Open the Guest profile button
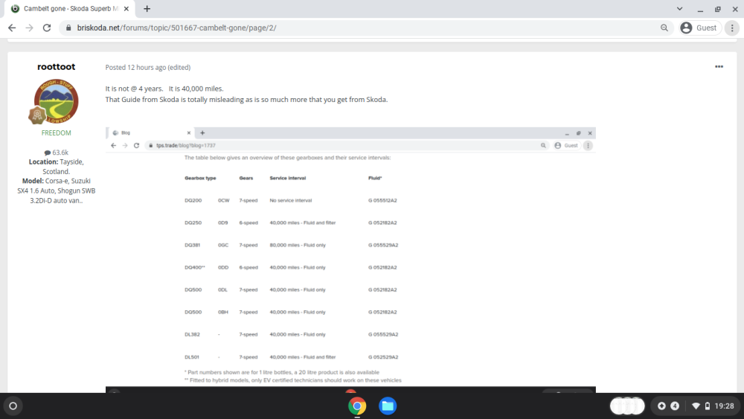The height and width of the screenshot is (419, 744). (x=700, y=28)
